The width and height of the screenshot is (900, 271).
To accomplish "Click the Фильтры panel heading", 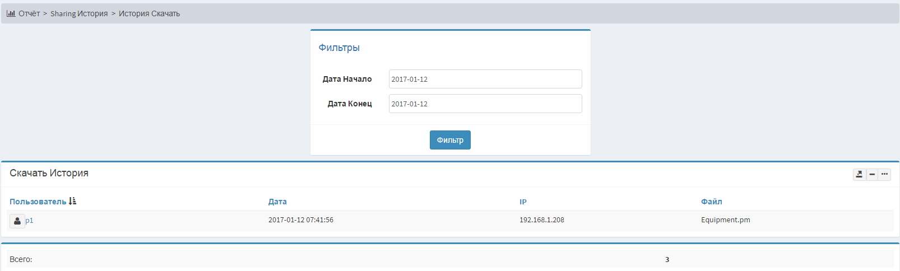I will coord(339,48).
